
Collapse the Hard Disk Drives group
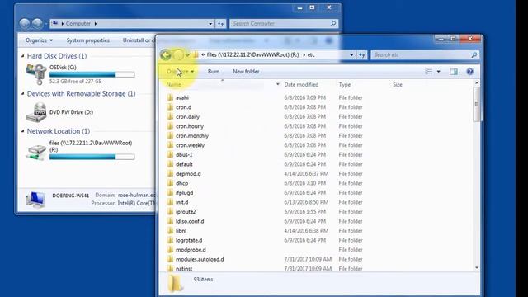[23, 56]
